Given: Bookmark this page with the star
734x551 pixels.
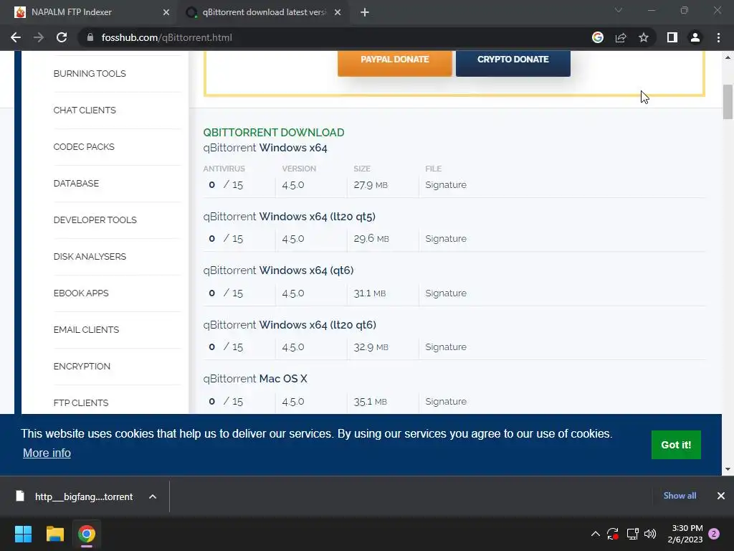Looking at the screenshot, I should (644, 37).
